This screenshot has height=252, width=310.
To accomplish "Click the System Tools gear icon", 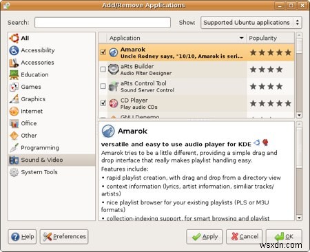I will pyautogui.click(x=14, y=172).
